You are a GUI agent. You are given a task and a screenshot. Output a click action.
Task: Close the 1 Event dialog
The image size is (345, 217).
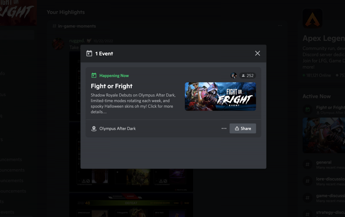pos(257,53)
